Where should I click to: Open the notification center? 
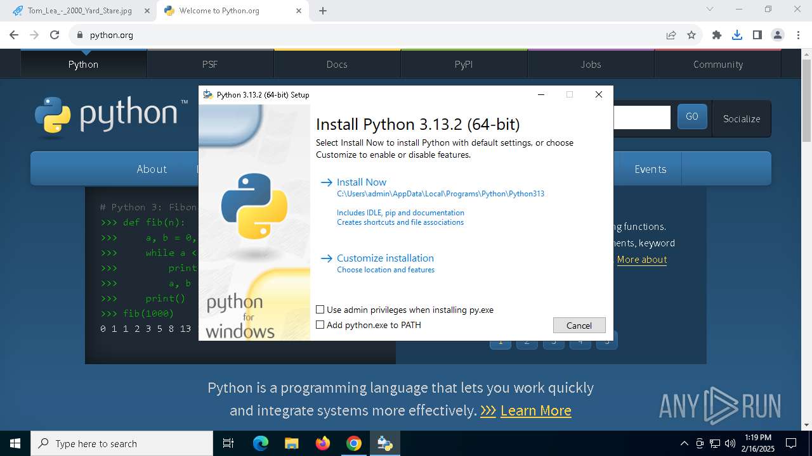[x=791, y=443]
